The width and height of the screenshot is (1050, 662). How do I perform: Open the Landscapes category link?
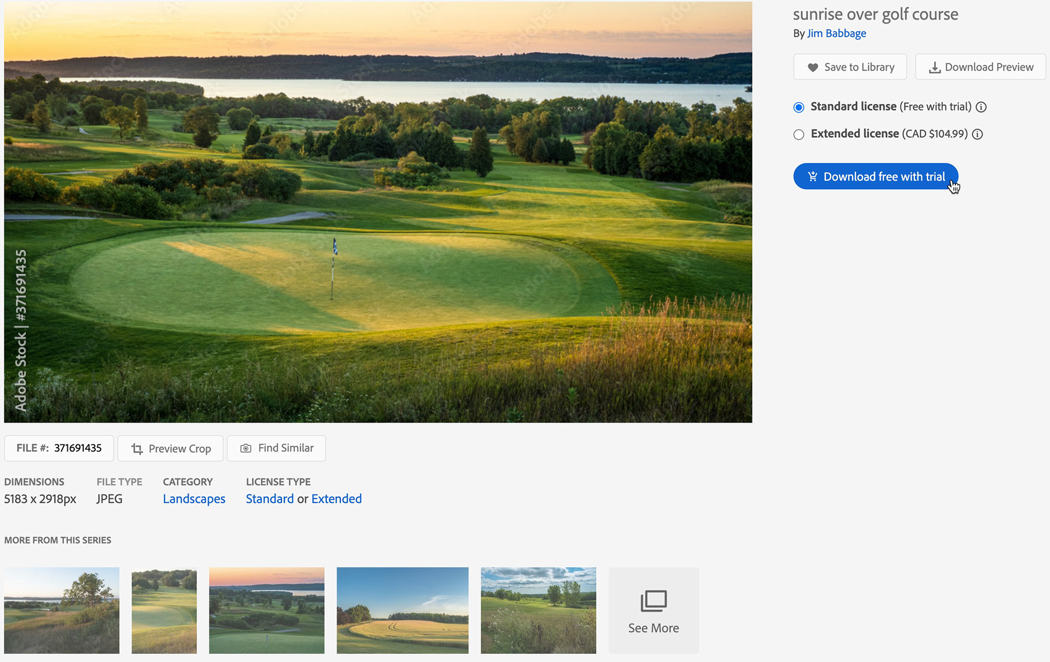194,499
